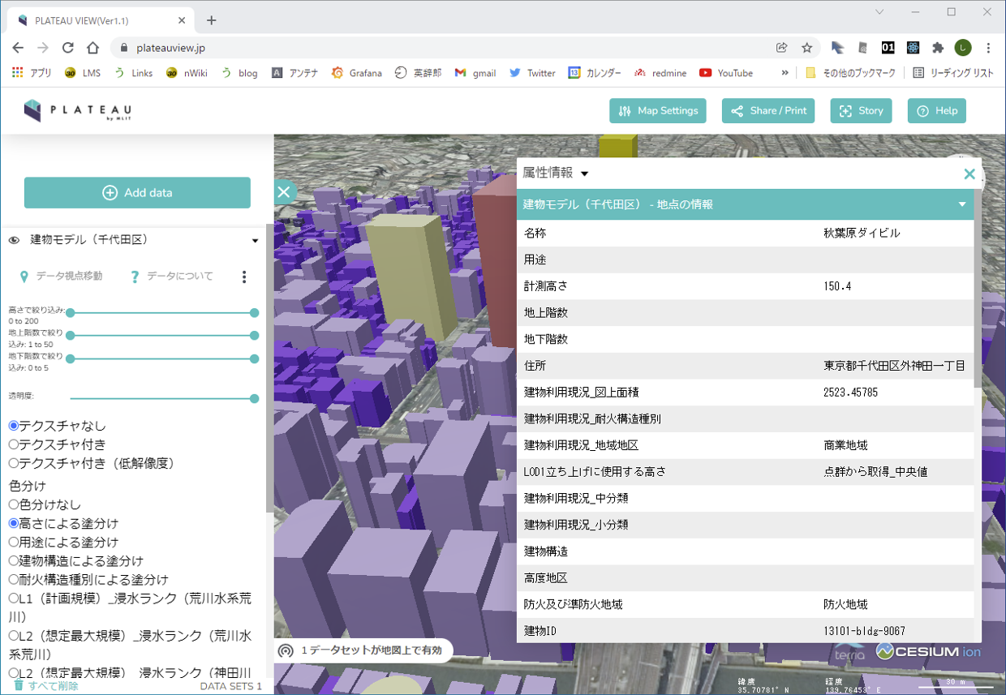Click the Share / Print button
The height and width of the screenshot is (695, 1006).
[x=768, y=111]
